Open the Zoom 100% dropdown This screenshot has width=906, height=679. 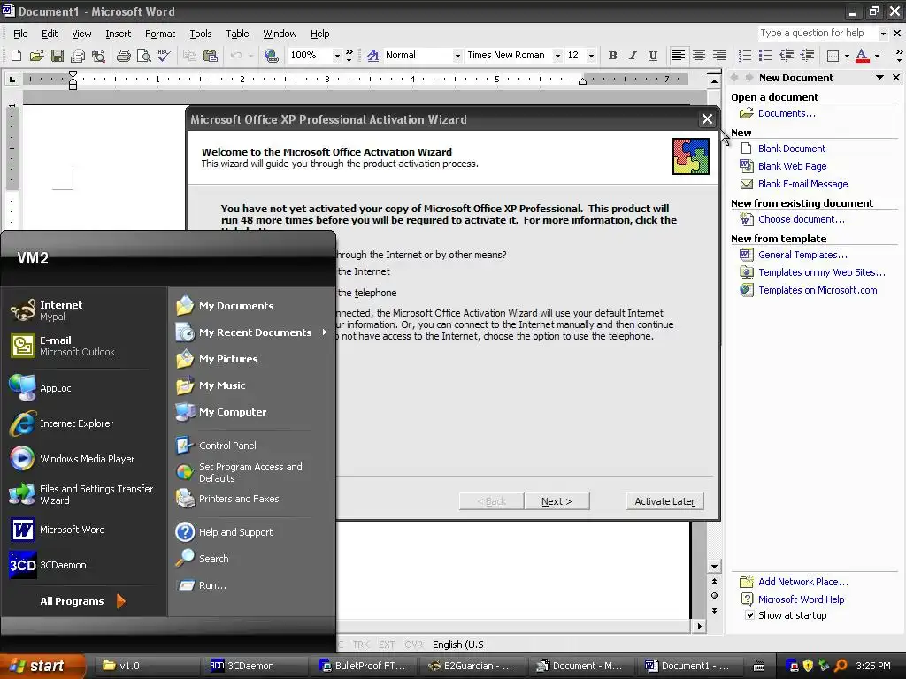(337, 56)
